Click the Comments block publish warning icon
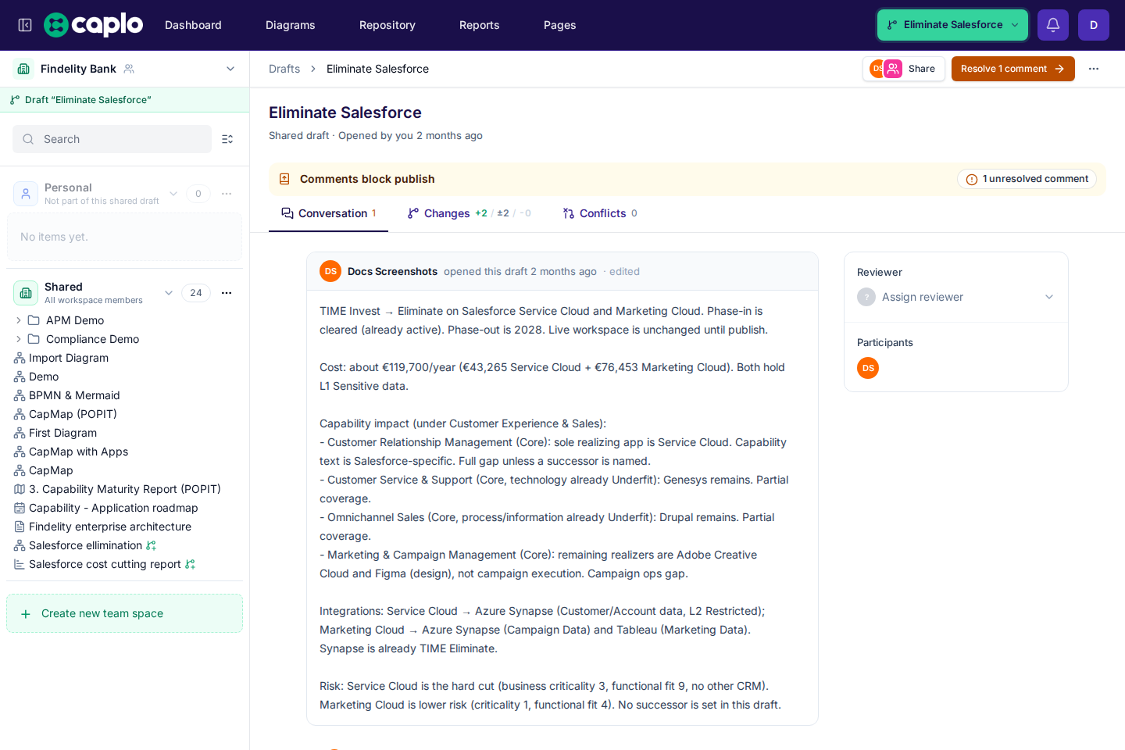The height and width of the screenshot is (750, 1125). coord(284,179)
